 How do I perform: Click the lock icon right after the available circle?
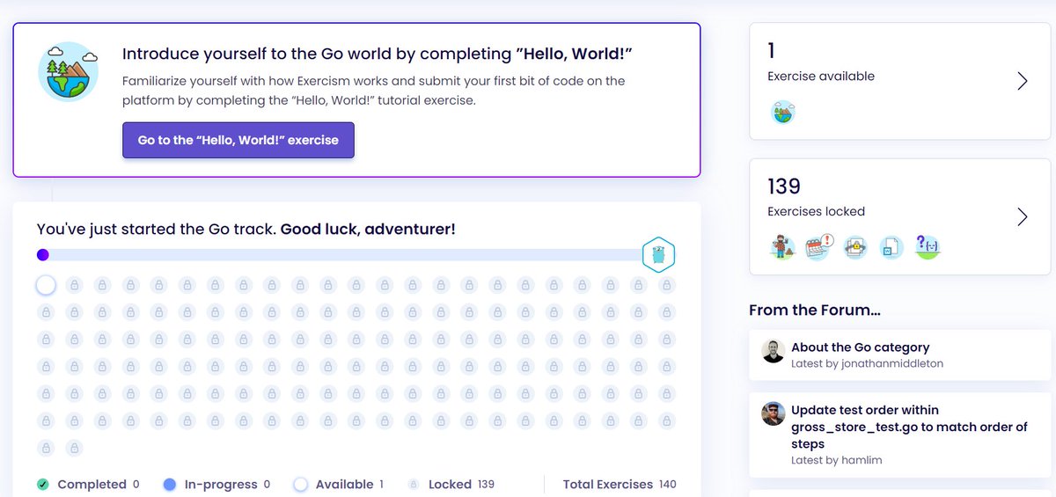click(x=74, y=285)
